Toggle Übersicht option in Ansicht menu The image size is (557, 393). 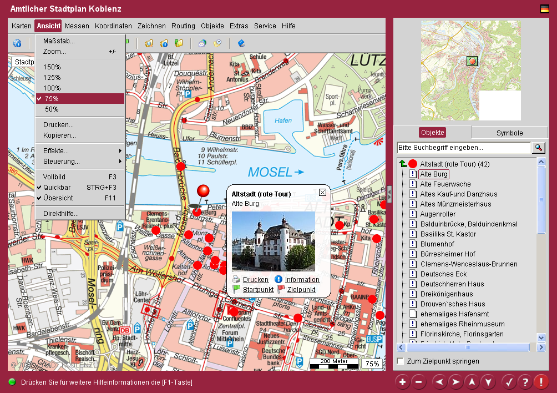(58, 198)
